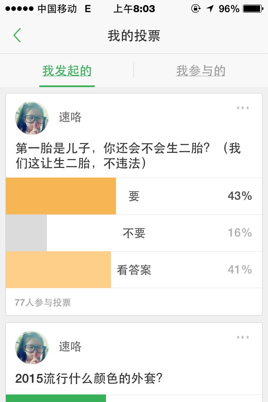Open the 2015流行什么颜色的外套 poll title
The image size is (268, 402).
coord(89,379)
